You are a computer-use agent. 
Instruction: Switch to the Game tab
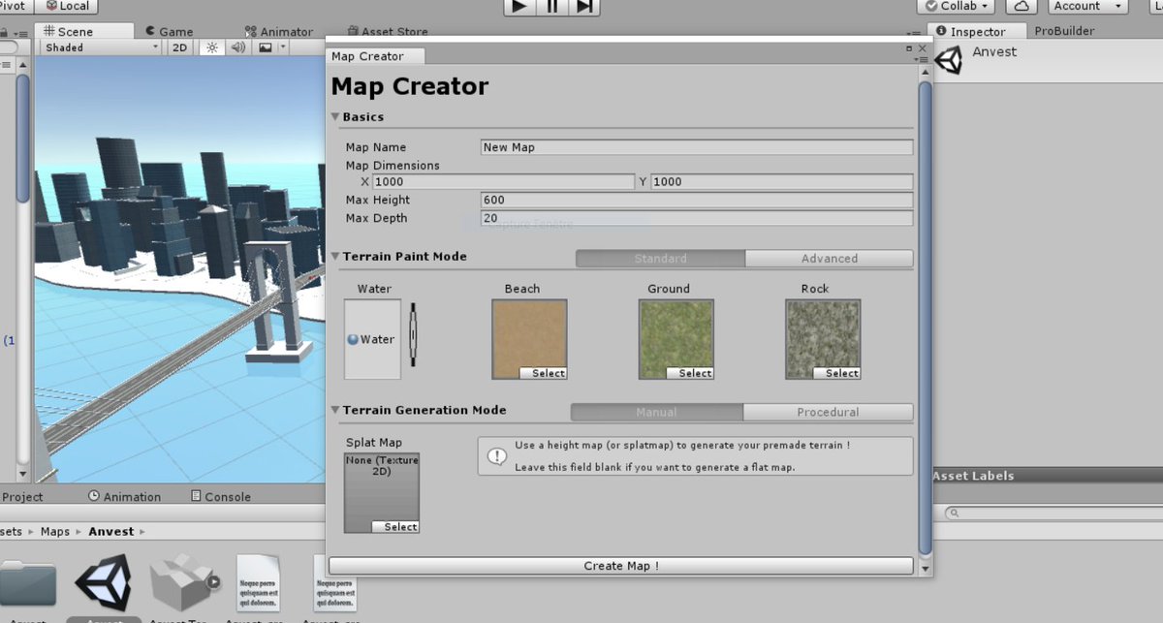[170, 32]
